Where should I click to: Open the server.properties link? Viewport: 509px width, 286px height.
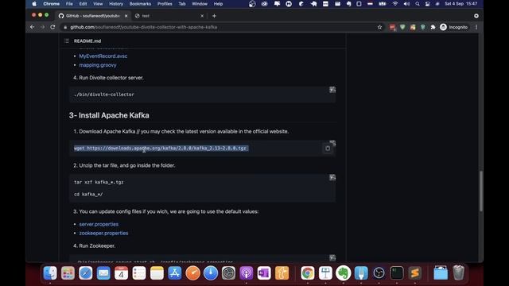pos(99,224)
